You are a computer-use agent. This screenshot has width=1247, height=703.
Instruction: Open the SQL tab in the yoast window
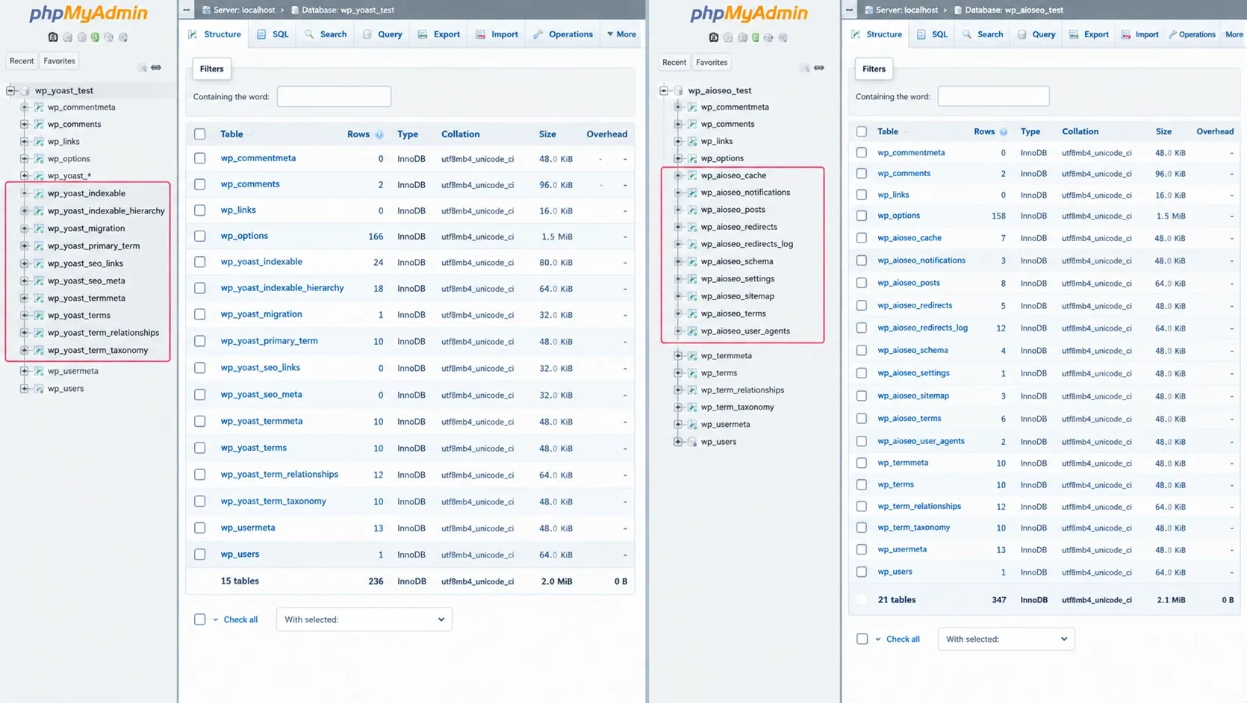coord(273,34)
